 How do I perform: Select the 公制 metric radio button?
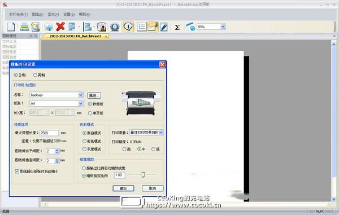coord(16,75)
